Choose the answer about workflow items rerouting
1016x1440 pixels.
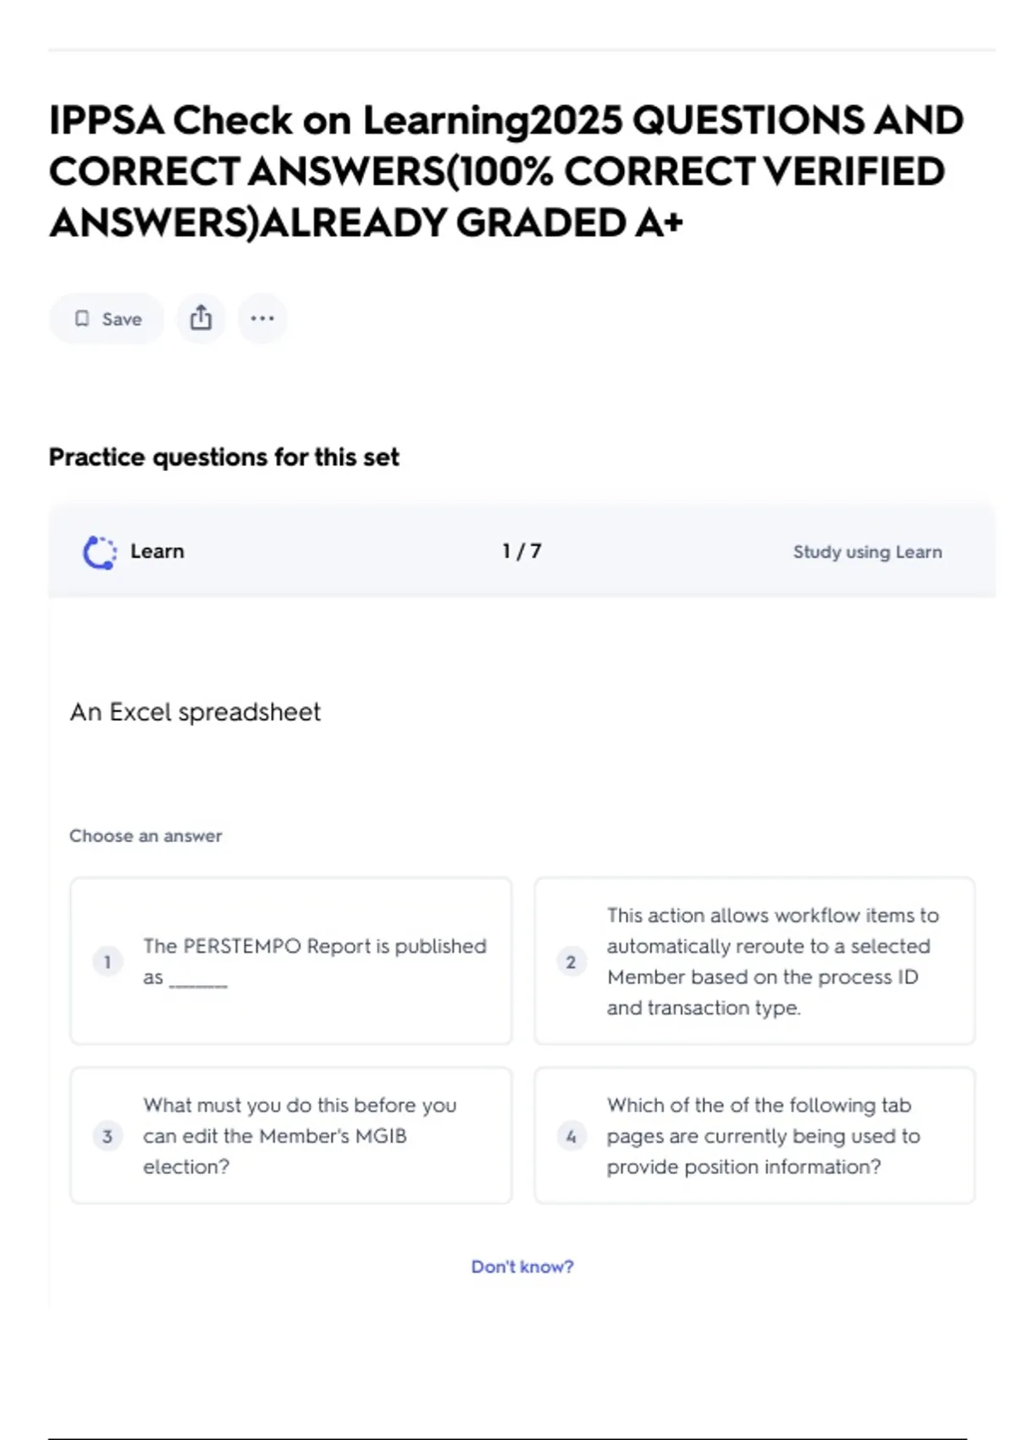coord(772,961)
